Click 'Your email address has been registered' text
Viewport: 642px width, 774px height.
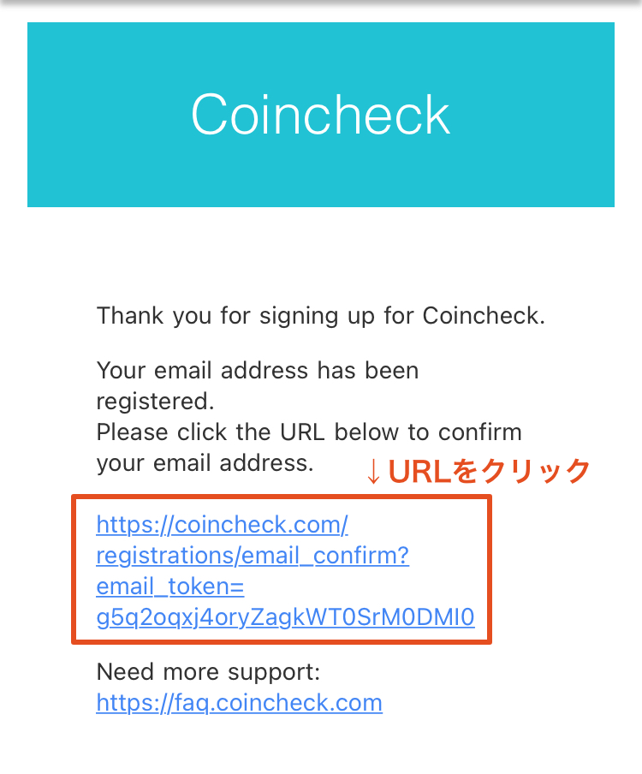tap(258, 386)
